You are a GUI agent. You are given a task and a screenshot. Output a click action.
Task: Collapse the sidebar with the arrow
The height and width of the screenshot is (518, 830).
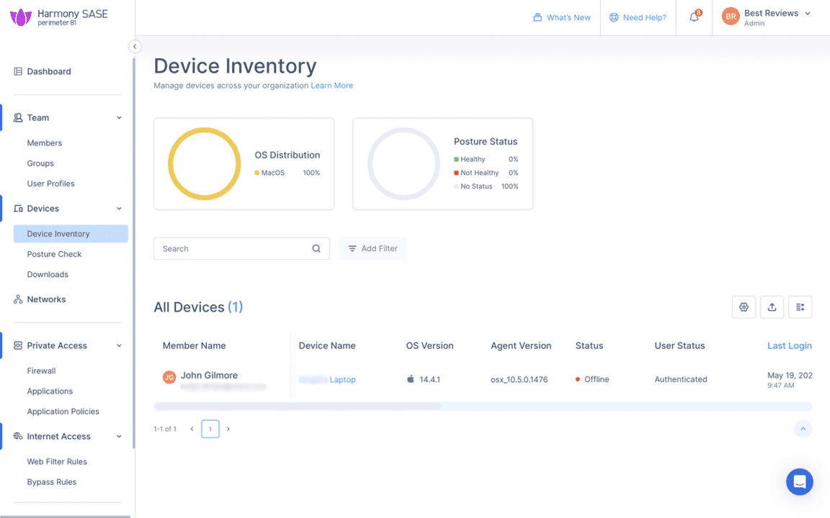(135, 46)
